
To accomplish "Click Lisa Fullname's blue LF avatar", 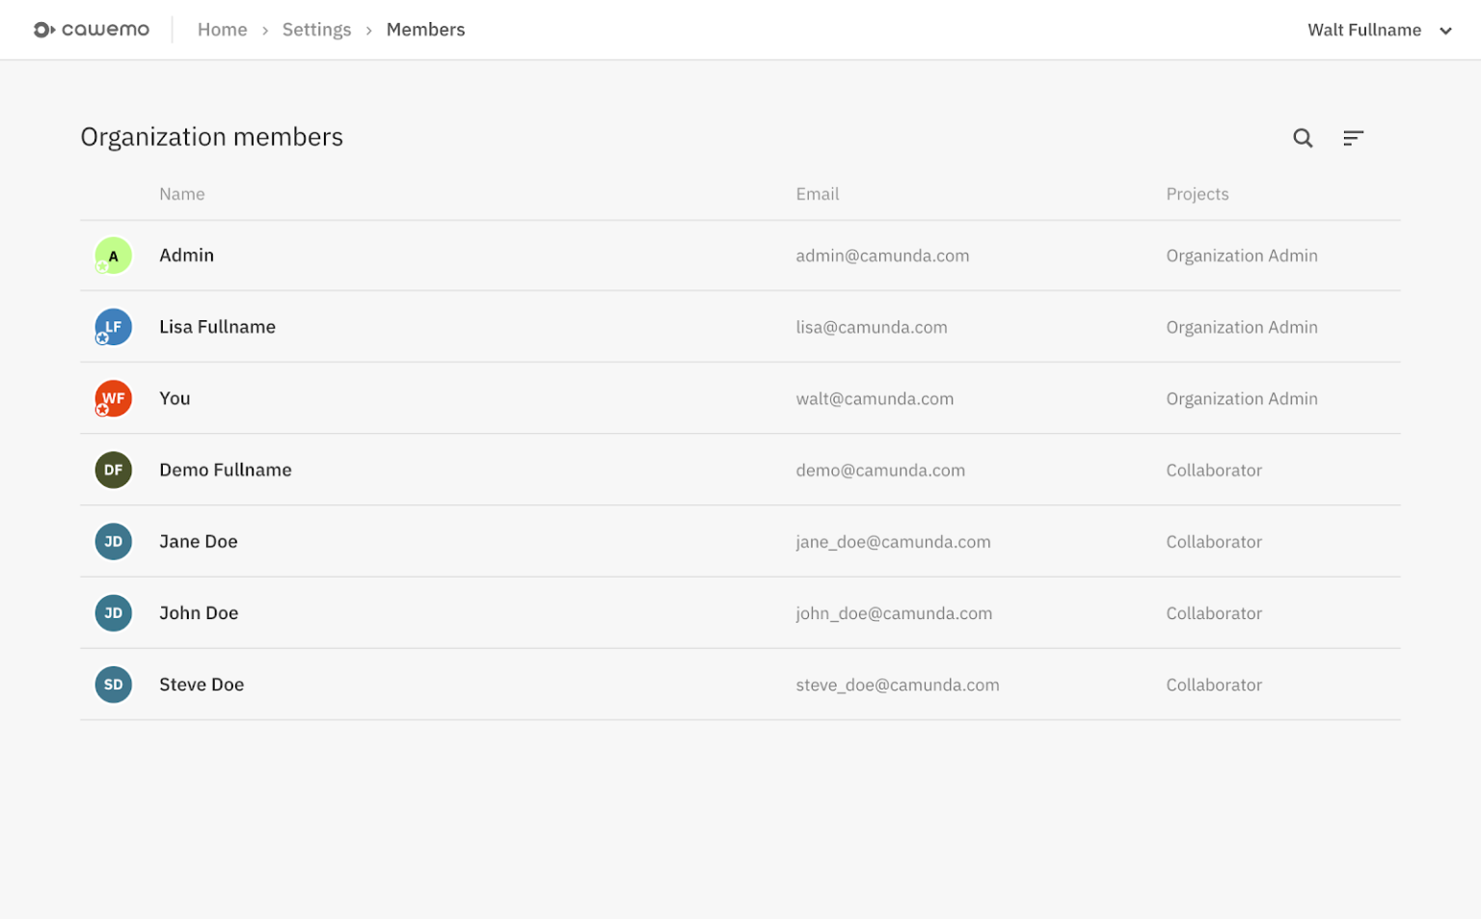I will [x=113, y=326].
